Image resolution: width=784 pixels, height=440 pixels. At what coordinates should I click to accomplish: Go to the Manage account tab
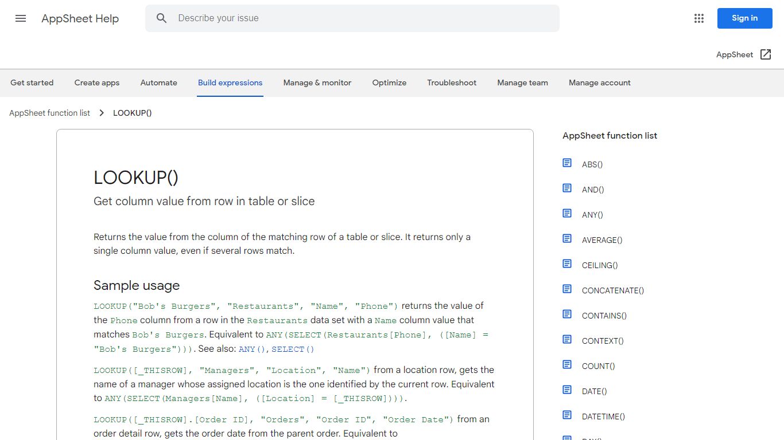600,82
